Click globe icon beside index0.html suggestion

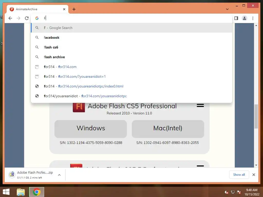tap(37, 86)
